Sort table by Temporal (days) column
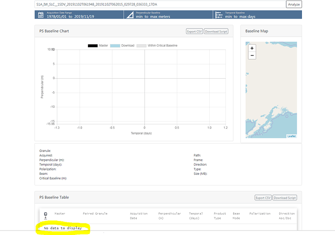335x235 pixels. (x=196, y=216)
